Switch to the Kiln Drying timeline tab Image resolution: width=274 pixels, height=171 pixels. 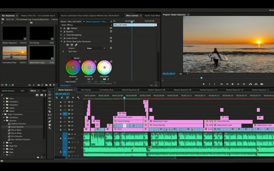[86, 90]
